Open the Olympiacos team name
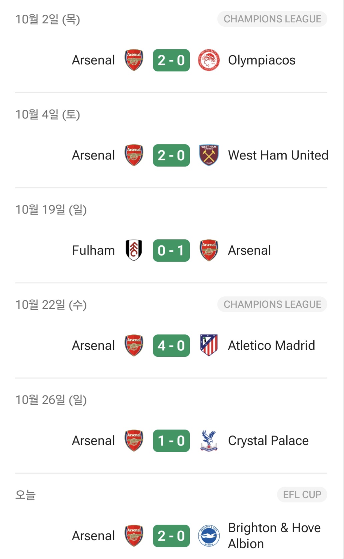 (262, 60)
